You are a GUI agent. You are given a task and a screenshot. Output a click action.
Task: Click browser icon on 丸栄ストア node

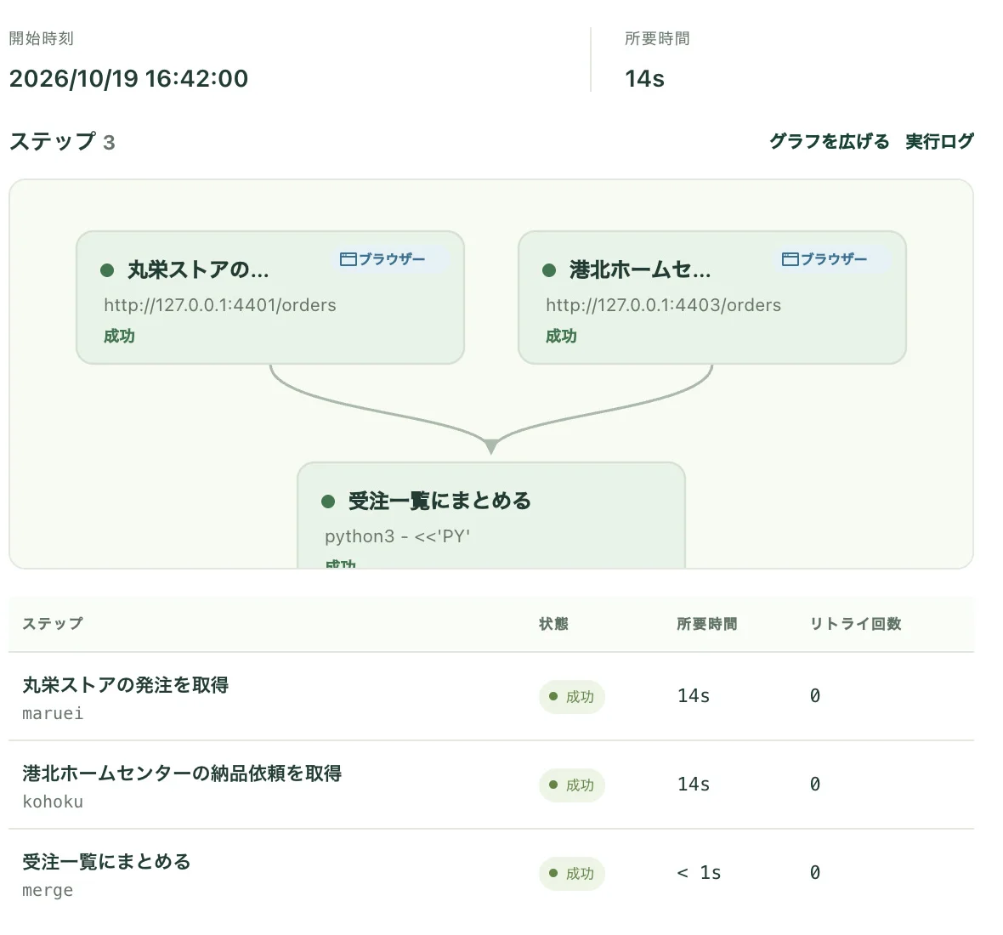348,259
